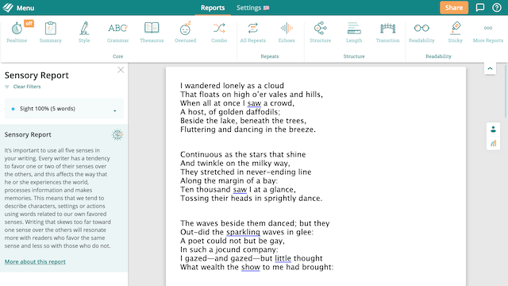
Task: Open the Realtime report
Action: (17, 33)
